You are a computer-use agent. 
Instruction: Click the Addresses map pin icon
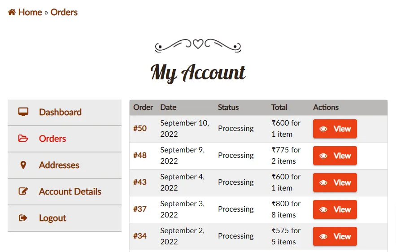pyautogui.click(x=23, y=165)
